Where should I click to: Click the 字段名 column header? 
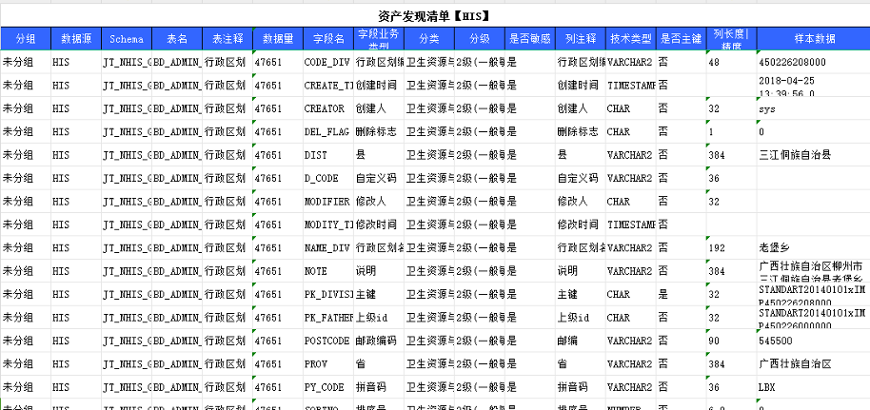(x=328, y=39)
